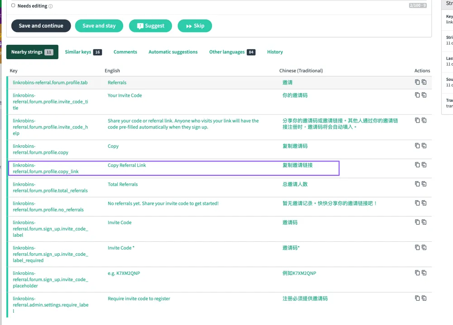Clone-and-save icon for profile.tab Referrals row
Image resolution: width=453 pixels, height=325 pixels.
click(424, 82)
